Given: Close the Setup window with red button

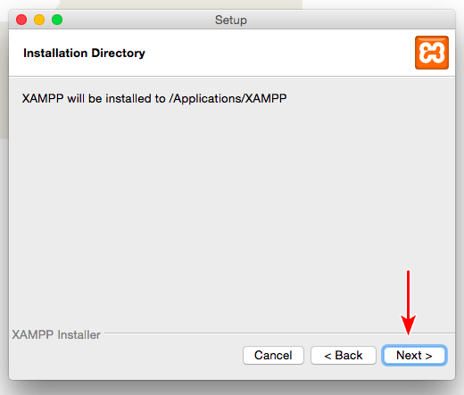Looking at the screenshot, I should [21, 20].
